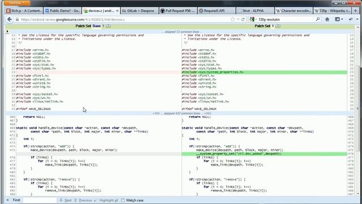Click 'return NULL;' in the left pane
362x204 pixels.
click(34, 117)
